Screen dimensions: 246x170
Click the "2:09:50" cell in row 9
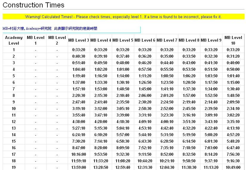233,102
